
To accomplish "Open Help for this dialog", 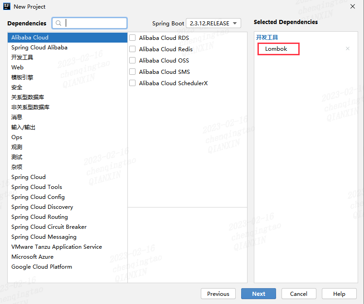I will (x=339, y=294).
